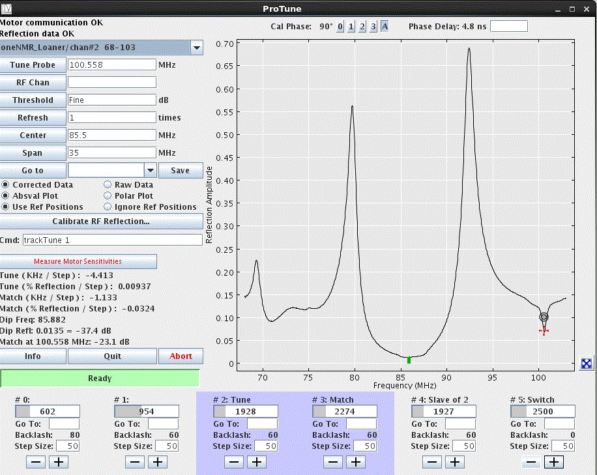
Task: Step Match motor #3 down with minus
Action: pyautogui.click(x=333, y=462)
